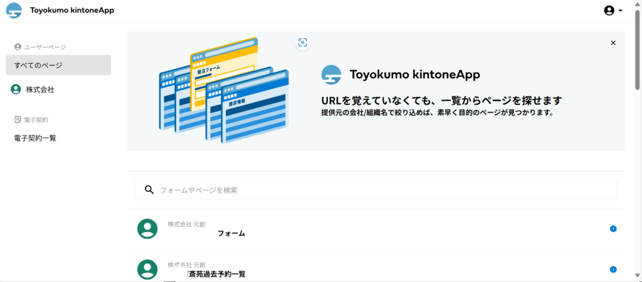This screenshot has height=282, width=642.
Task: Click the Toyokumo kintoneApp logo in header
Action: pyautogui.click(x=14, y=11)
